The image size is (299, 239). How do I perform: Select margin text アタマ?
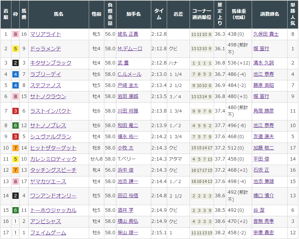(175, 159)
